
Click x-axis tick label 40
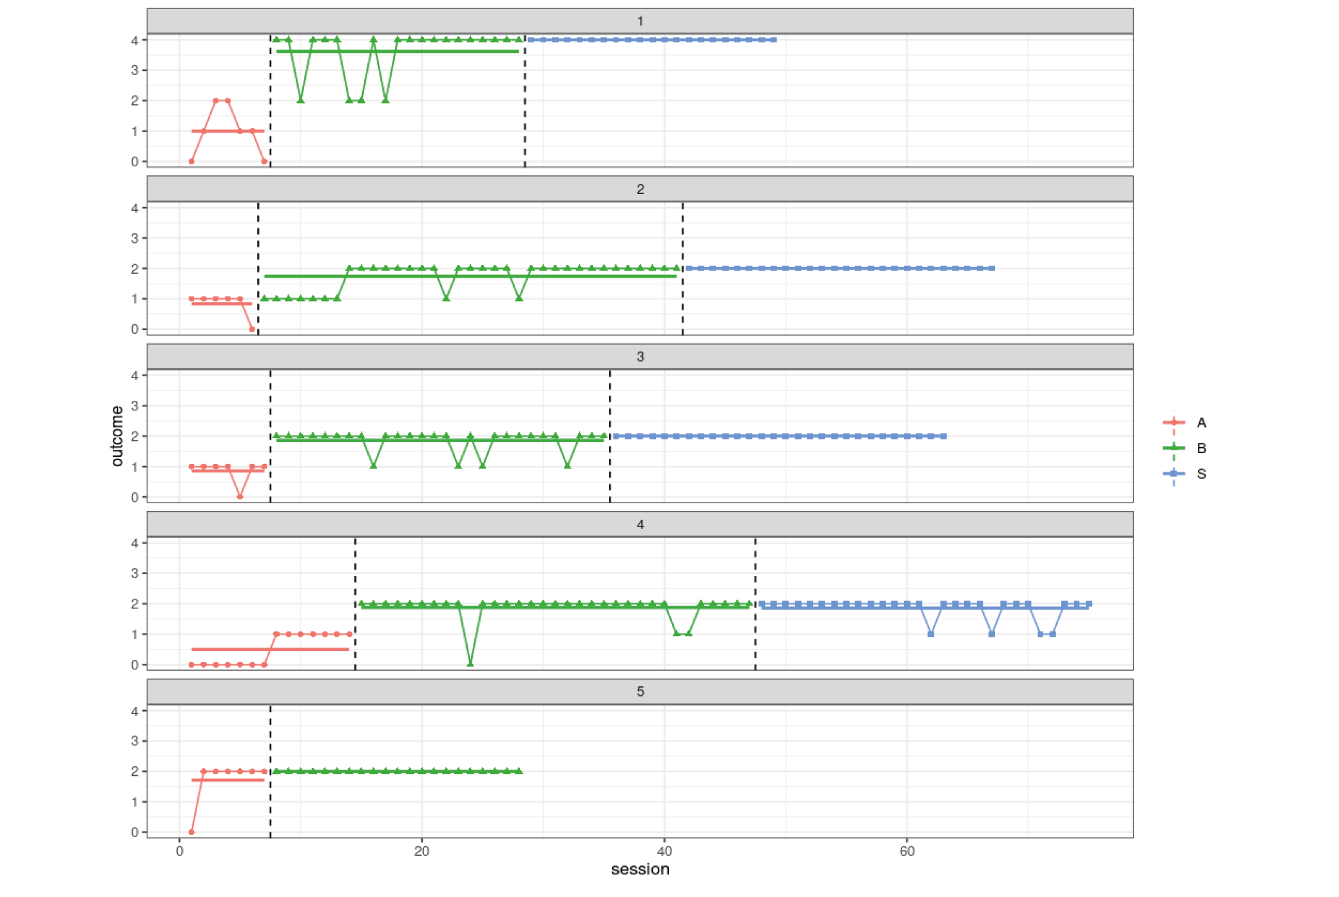(x=664, y=851)
